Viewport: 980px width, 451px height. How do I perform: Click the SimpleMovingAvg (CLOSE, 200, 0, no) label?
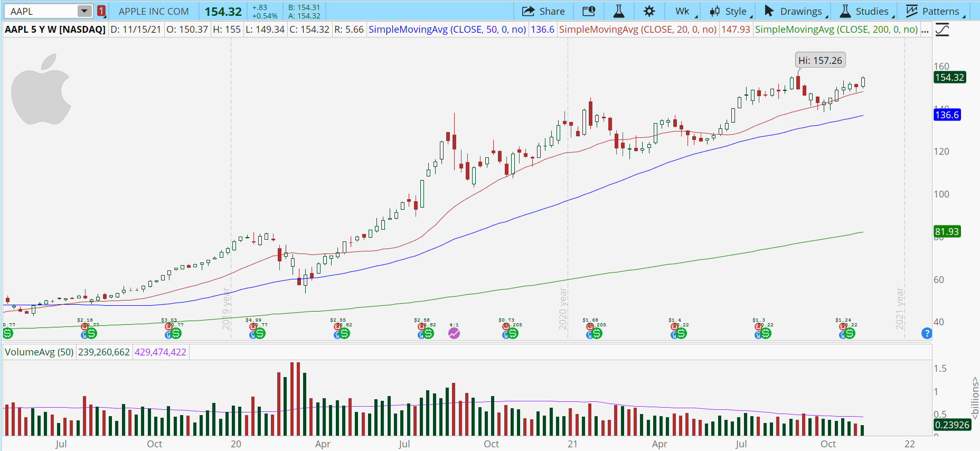click(x=836, y=30)
